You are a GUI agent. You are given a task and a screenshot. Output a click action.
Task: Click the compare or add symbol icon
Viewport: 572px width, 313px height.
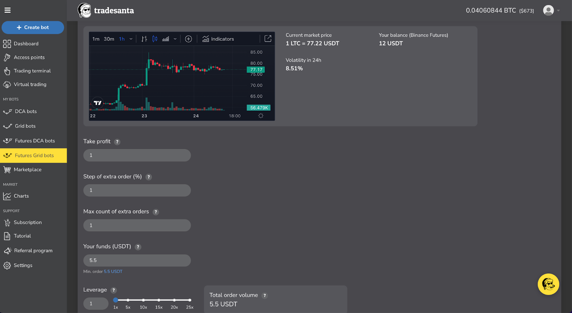(188, 39)
